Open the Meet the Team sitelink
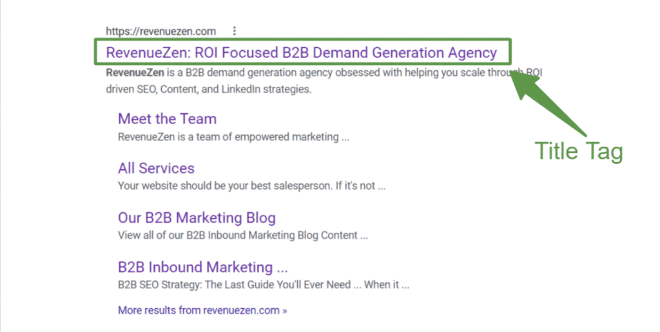 (167, 119)
